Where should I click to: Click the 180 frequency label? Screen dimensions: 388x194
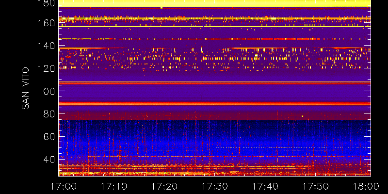46,3
